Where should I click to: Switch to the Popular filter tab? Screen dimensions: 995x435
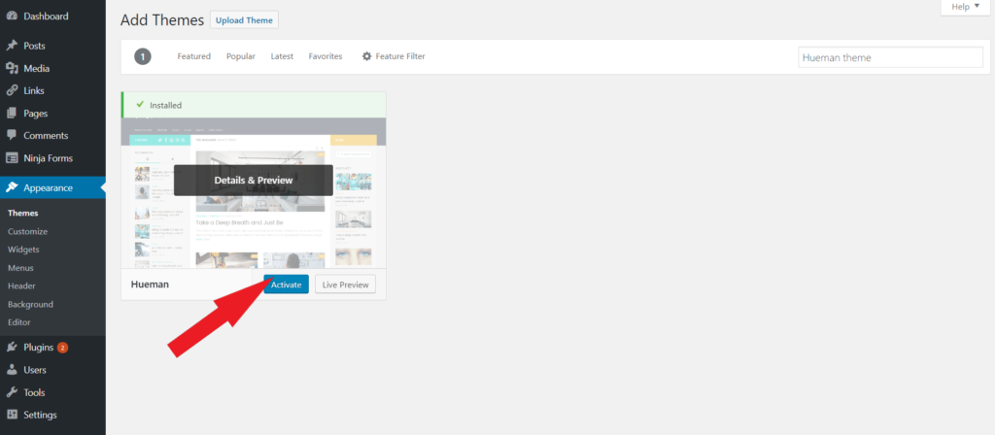[241, 56]
